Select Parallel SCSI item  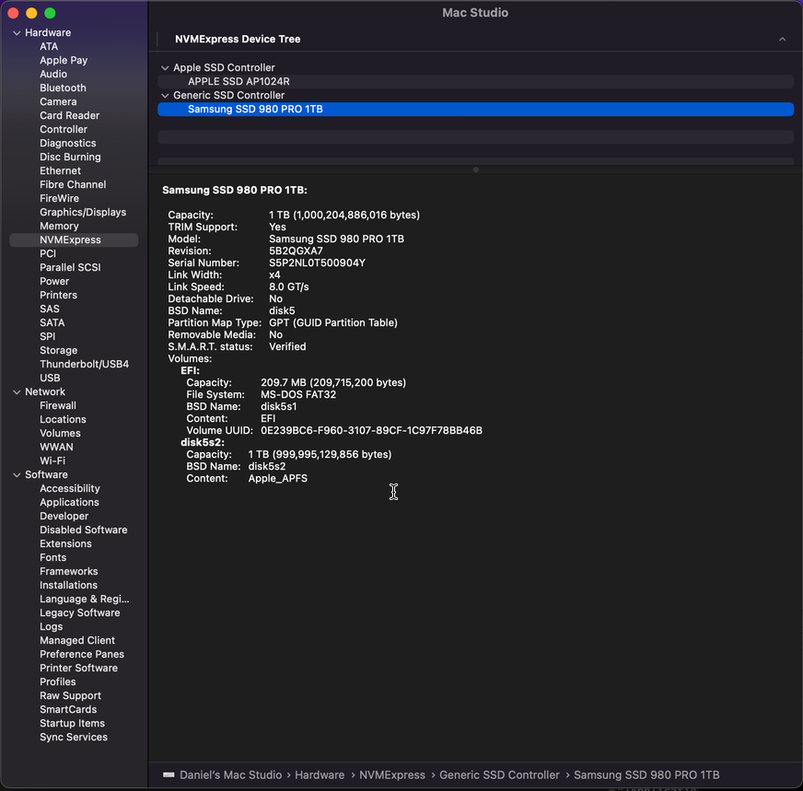(70, 268)
